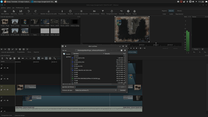
Task: Click Pausa button in Tareas panel
Action: click(196, 49)
